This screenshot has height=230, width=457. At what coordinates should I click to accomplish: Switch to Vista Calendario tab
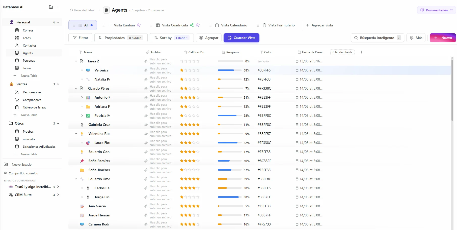tap(234, 25)
